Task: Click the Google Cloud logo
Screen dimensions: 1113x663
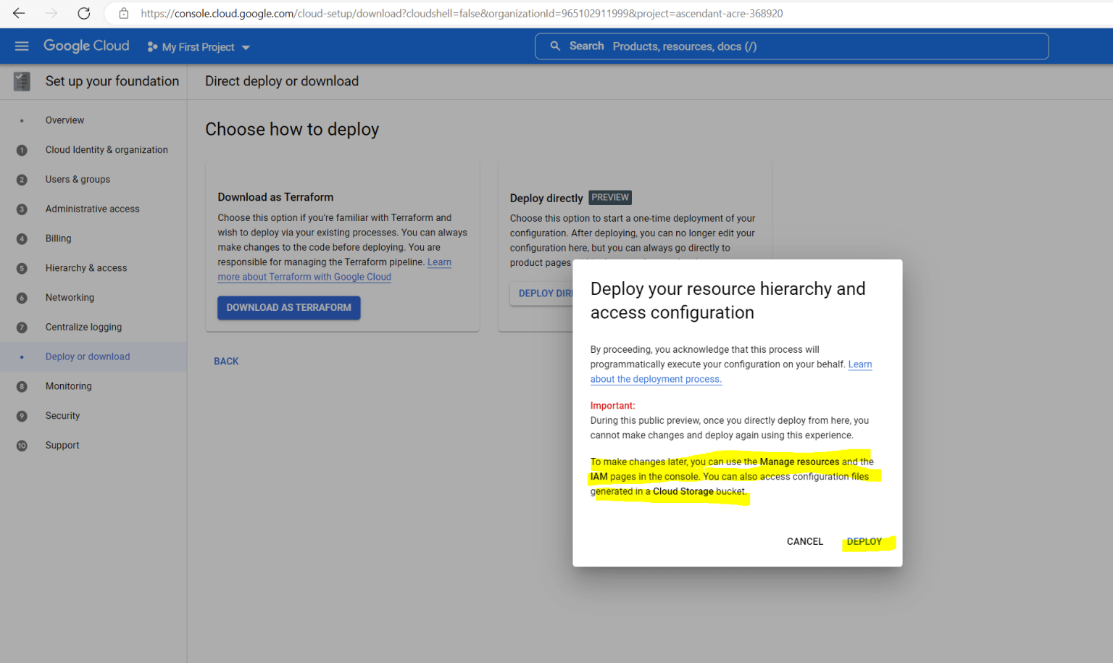Action: pos(86,45)
